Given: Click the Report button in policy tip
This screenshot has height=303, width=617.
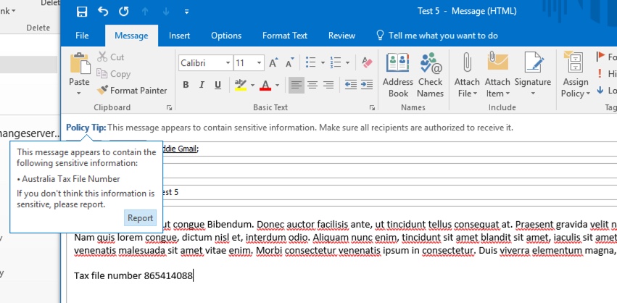Looking at the screenshot, I should pyautogui.click(x=140, y=218).
